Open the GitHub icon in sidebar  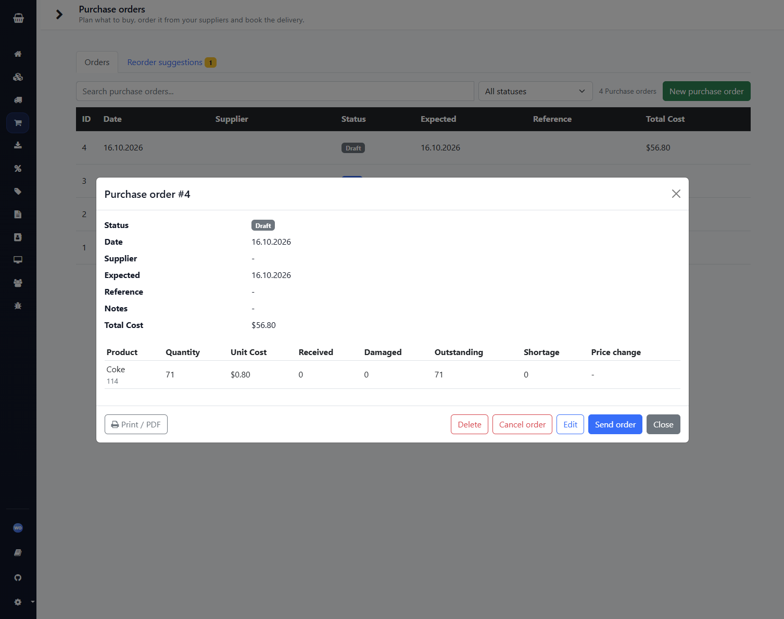coord(18,577)
